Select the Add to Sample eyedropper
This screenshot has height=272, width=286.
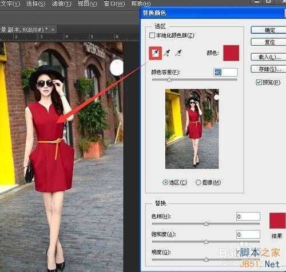click(167, 53)
